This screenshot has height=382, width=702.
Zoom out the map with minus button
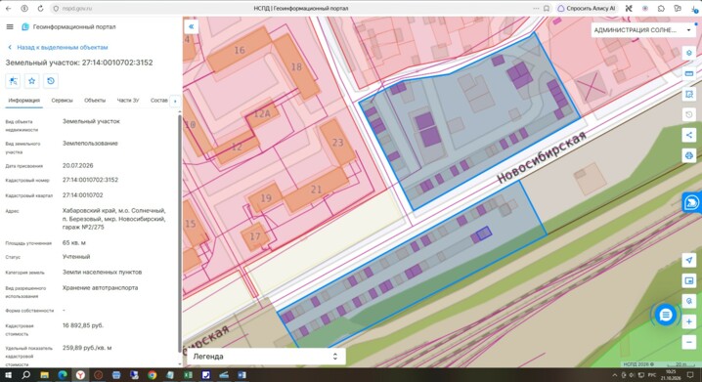click(x=689, y=342)
